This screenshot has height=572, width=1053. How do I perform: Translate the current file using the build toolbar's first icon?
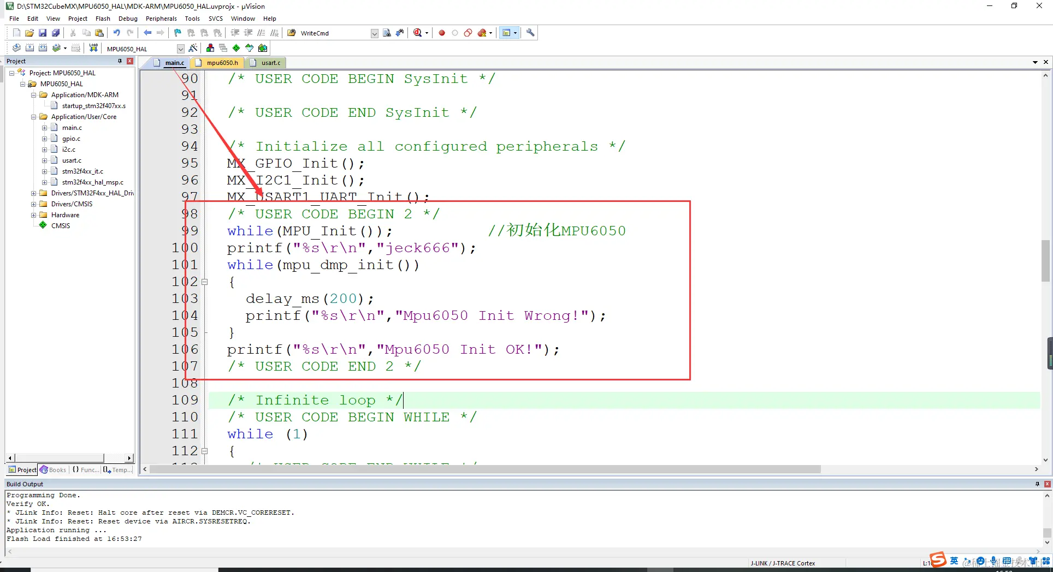click(16, 48)
